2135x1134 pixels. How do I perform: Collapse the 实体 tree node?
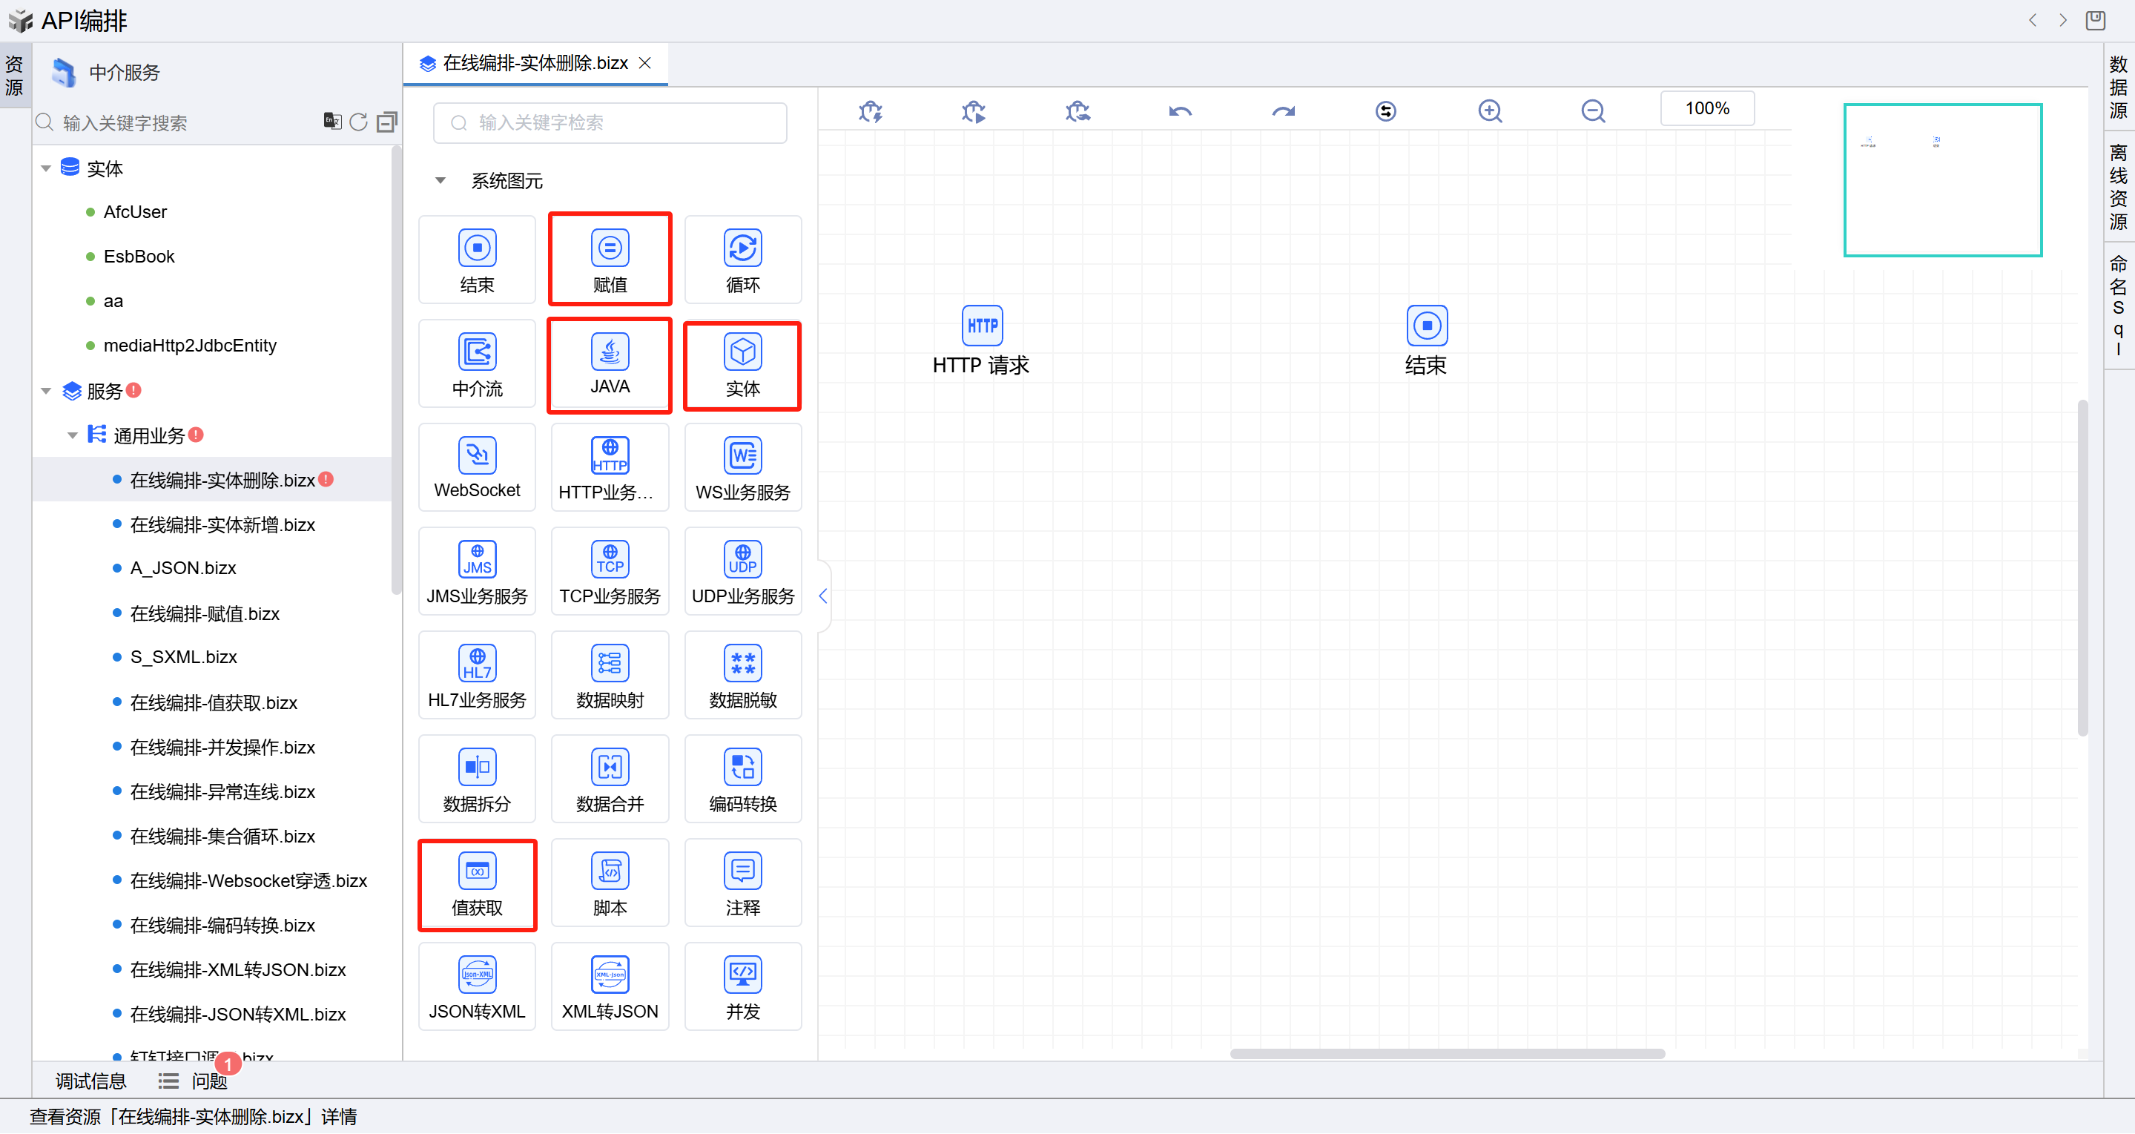47,168
